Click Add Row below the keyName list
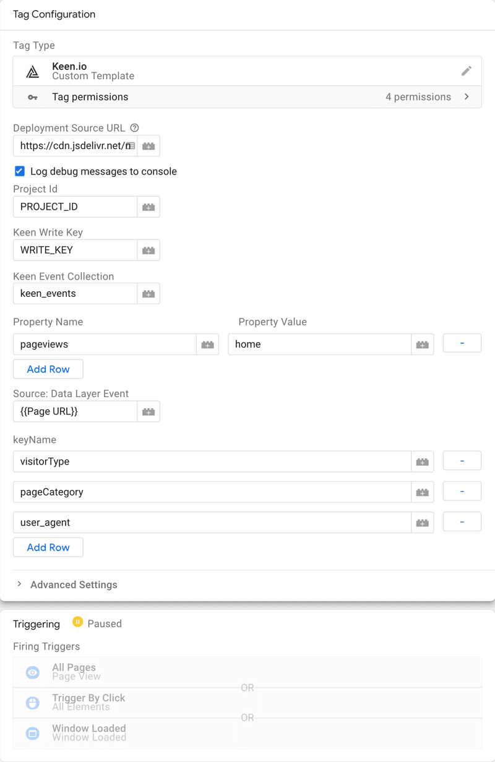This screenshot has height=762, width=495. click(48, 547)
